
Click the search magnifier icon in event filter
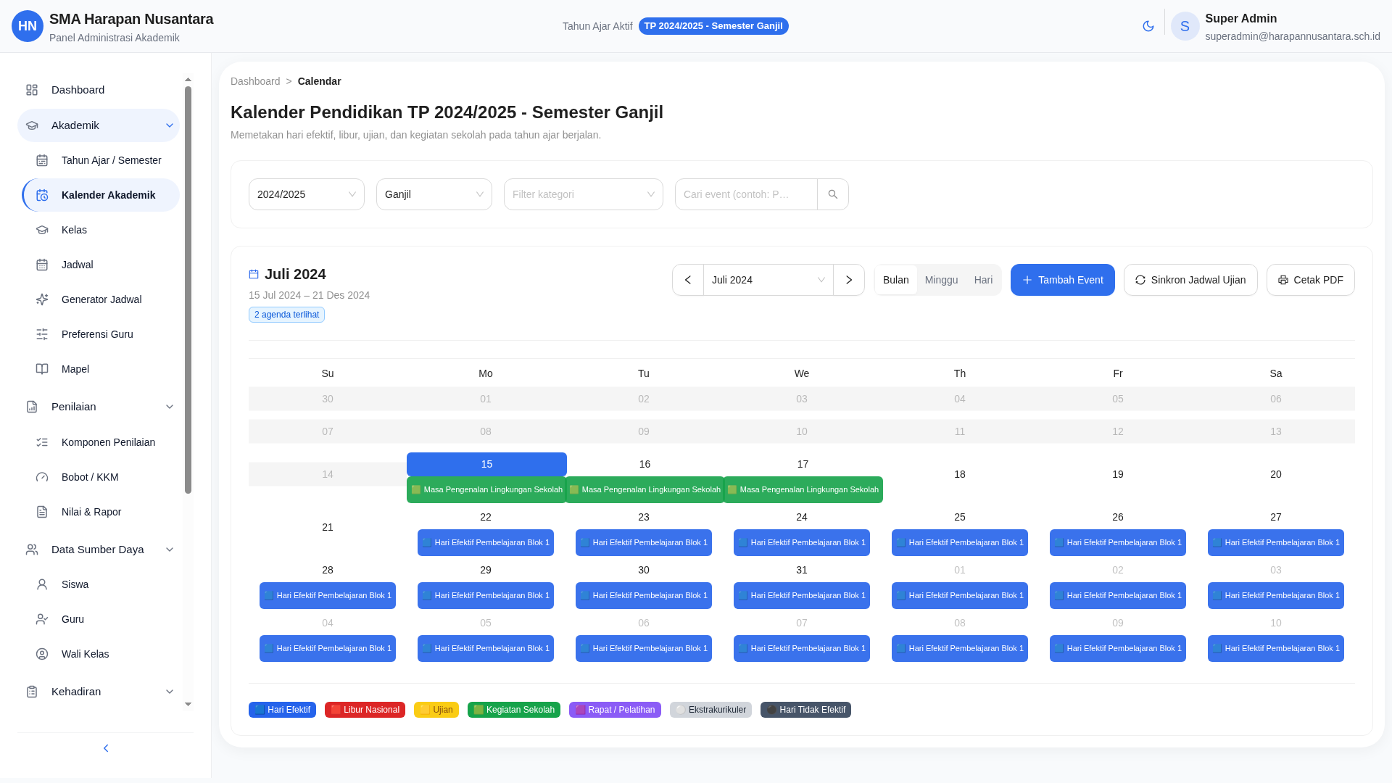[832, 194]
